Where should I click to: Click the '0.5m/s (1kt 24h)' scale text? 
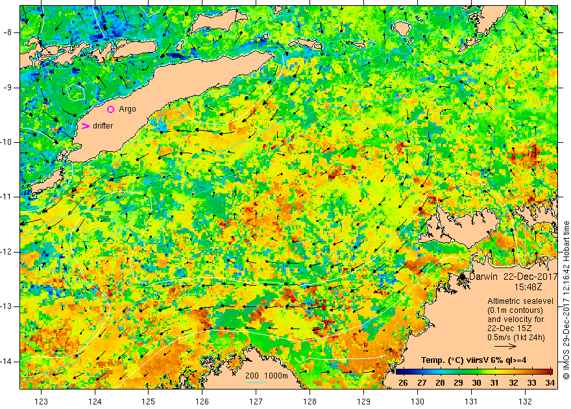tap(516, 338)
